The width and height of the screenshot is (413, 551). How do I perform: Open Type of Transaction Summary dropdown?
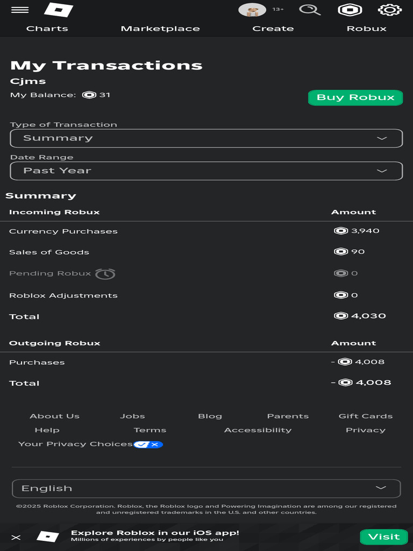(x=206, y=138)
